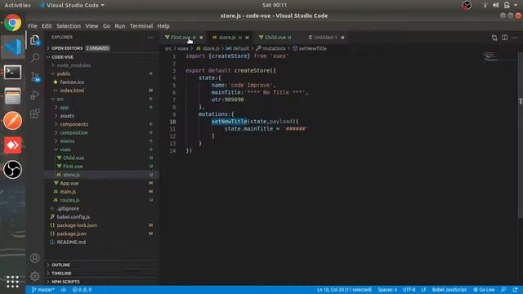The height and width of the screenshot is (294, 523).
Task: Switch to the First.vue tab
Action: coord(184,38)
